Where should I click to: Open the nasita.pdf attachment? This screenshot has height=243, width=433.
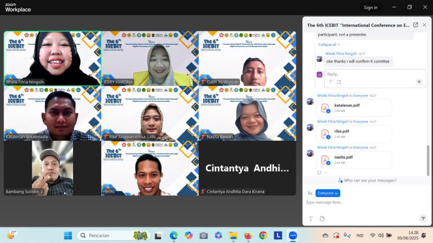point(354,160)
